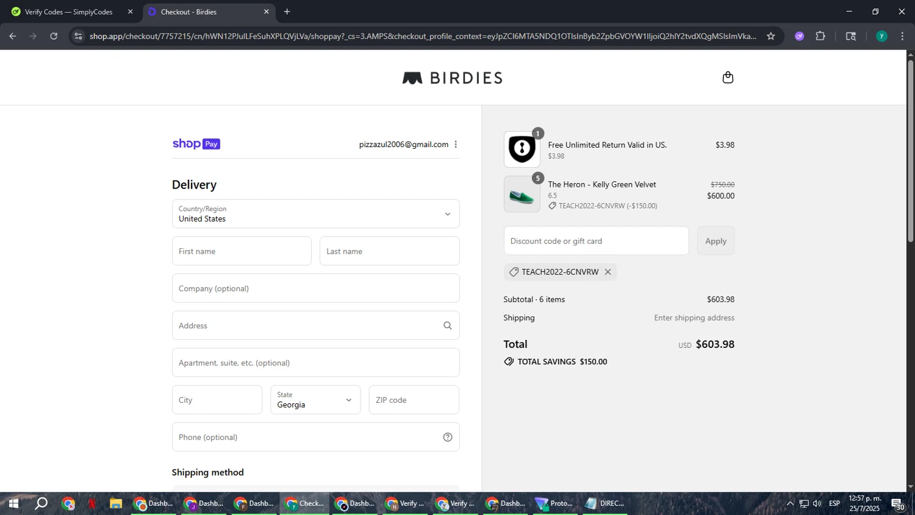Click the Shop Pay logo
The width and height of the screenshot is (915, 515).
click(x=196, y=144)
